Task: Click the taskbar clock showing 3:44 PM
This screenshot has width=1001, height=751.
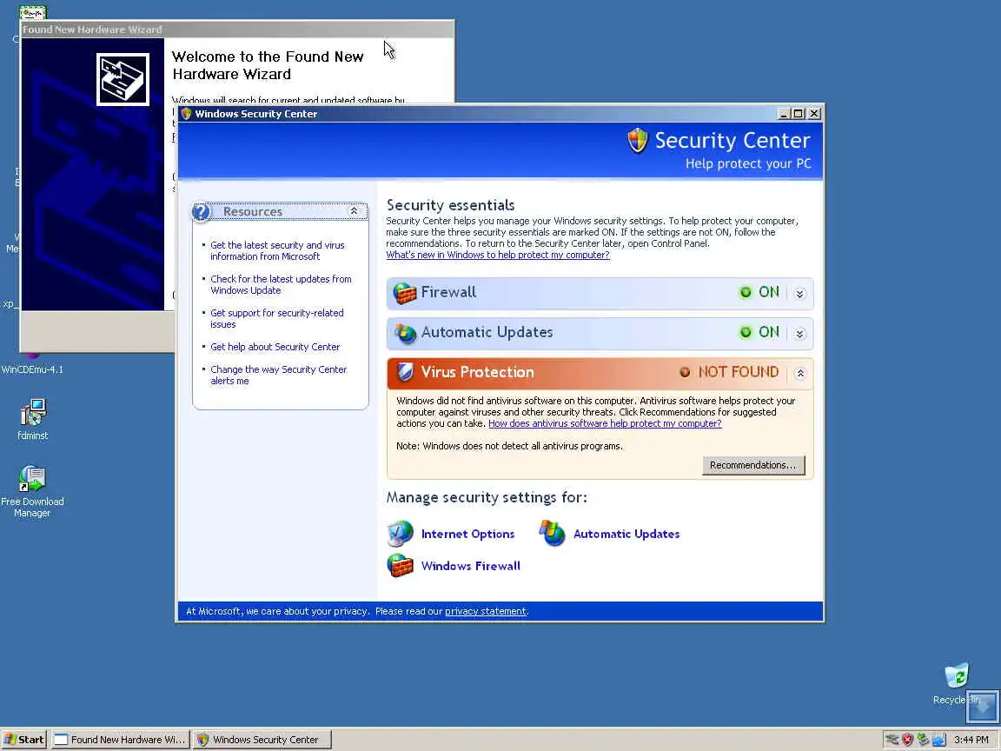Action: [971, 740]
